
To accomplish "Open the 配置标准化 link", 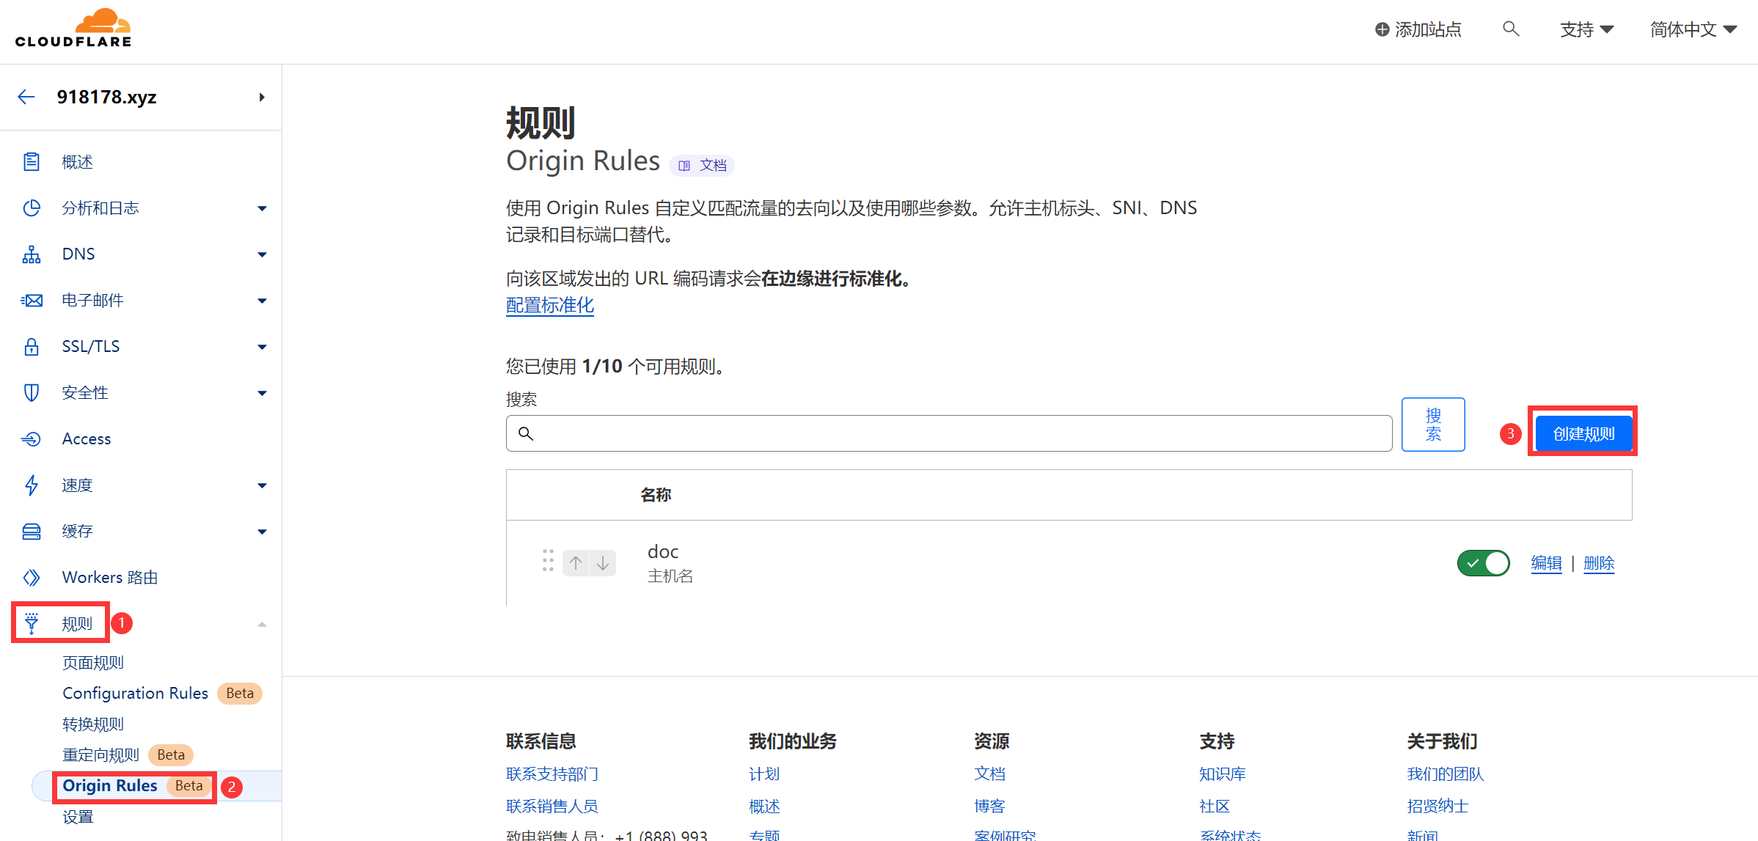I will [550, 305].
